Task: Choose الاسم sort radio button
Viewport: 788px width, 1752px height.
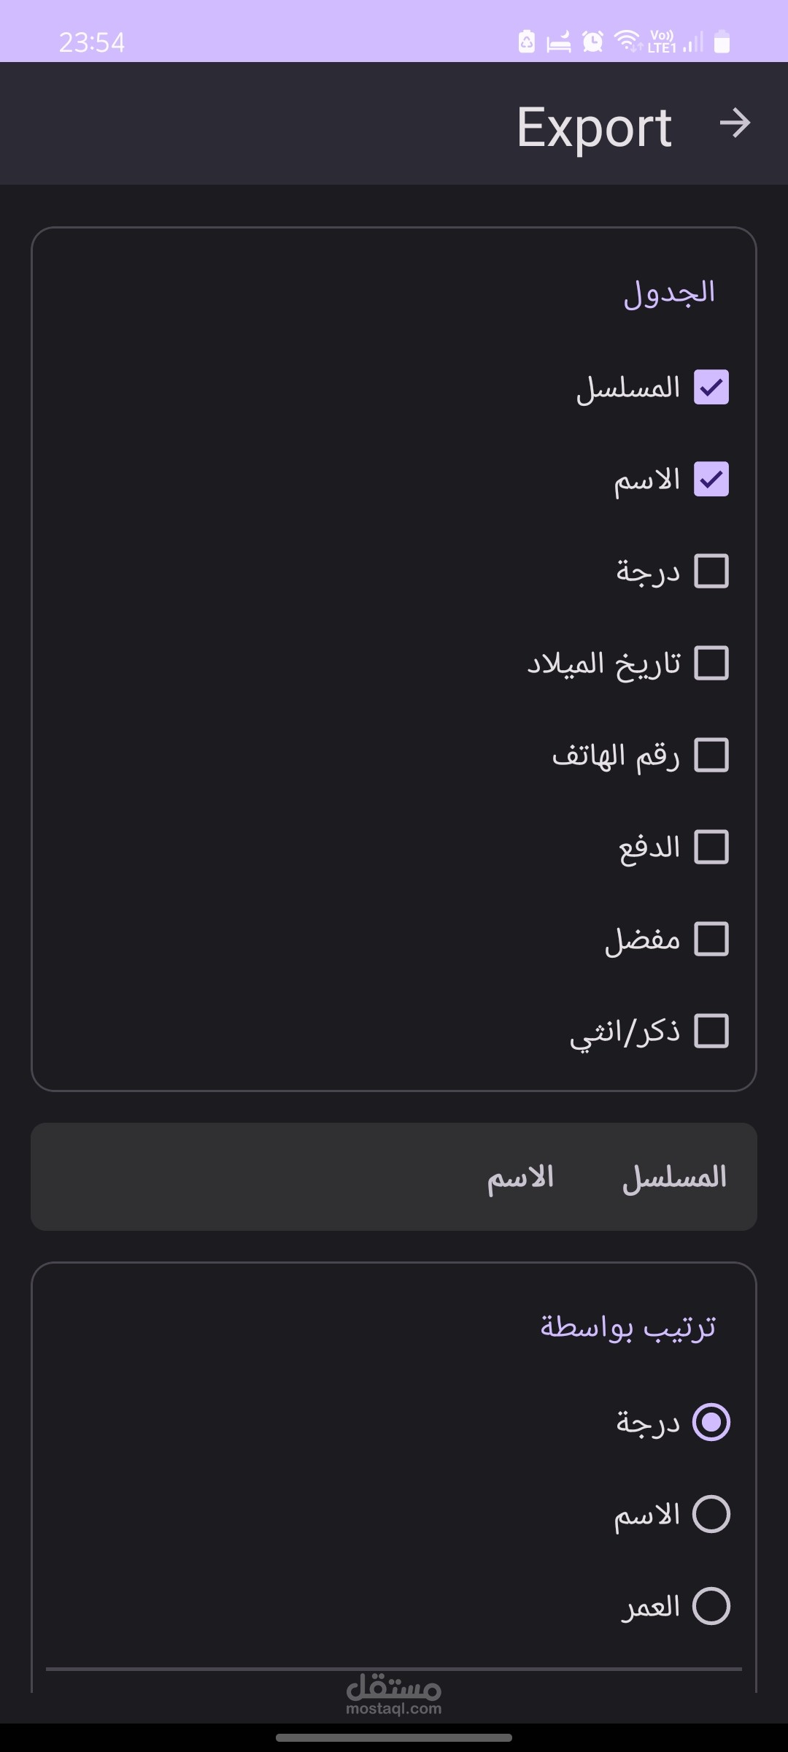Action: tap(711, 1514)
